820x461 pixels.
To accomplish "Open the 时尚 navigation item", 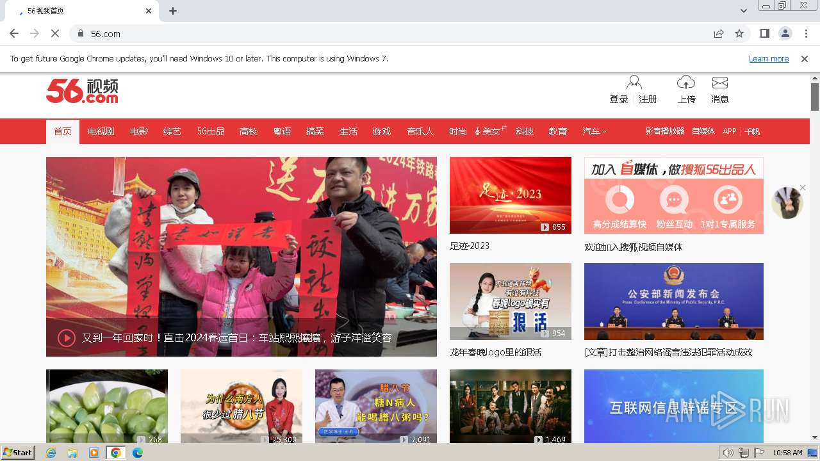I will 458,131.
